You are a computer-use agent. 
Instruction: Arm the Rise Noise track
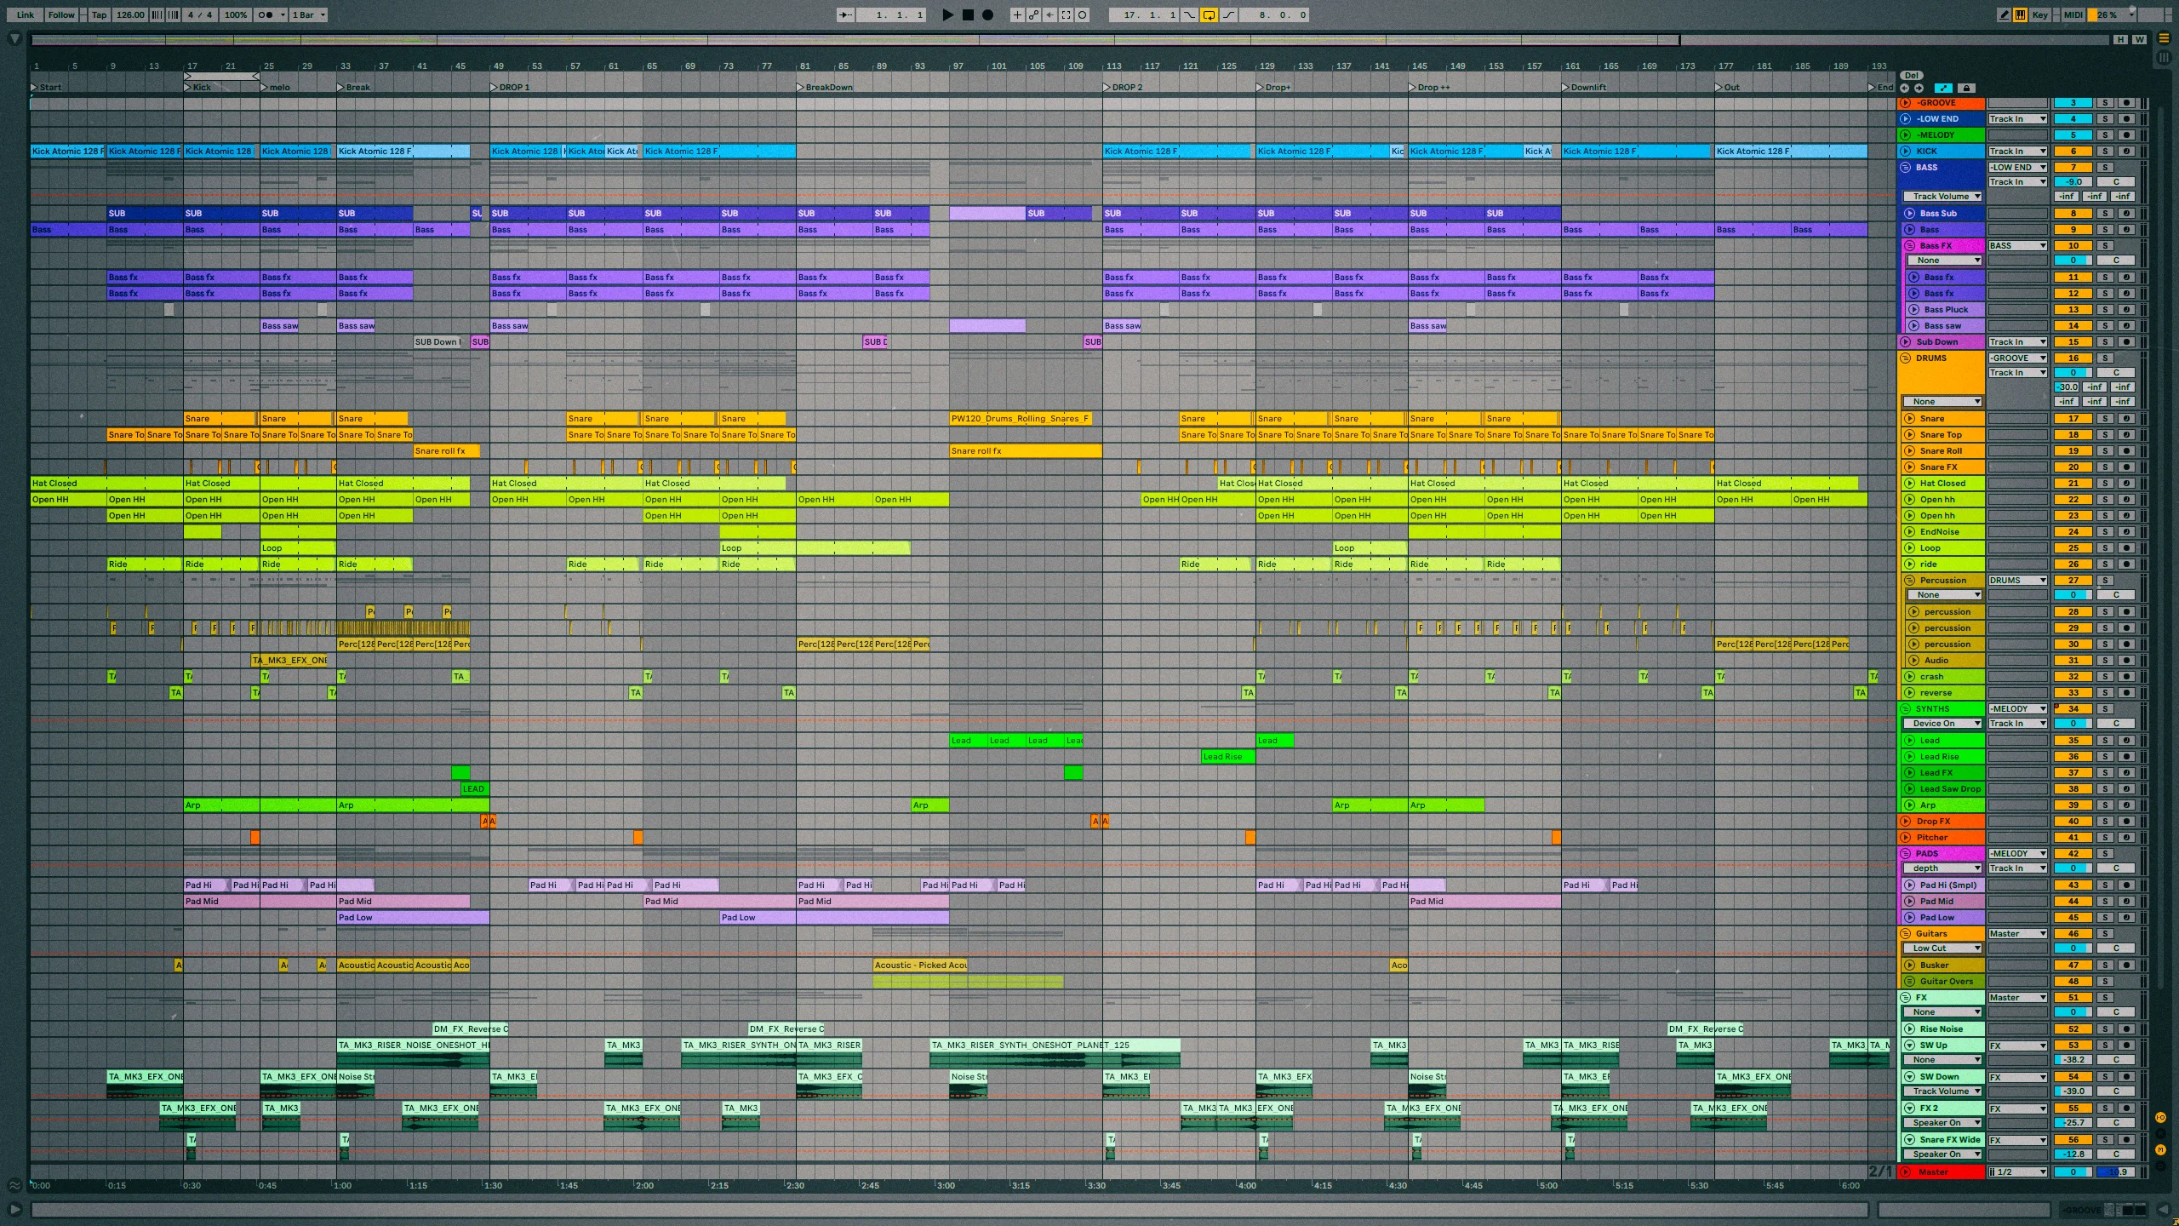click(2126, 1029)
